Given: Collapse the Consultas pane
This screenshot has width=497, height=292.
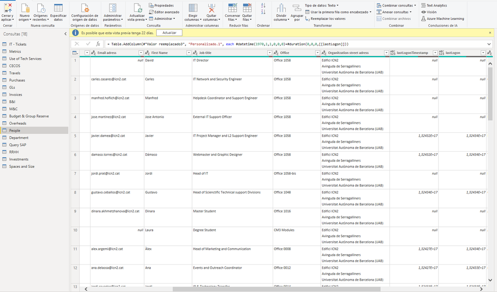Looking at the screenshot, I should pyautogui.click(x=65, y=34).
